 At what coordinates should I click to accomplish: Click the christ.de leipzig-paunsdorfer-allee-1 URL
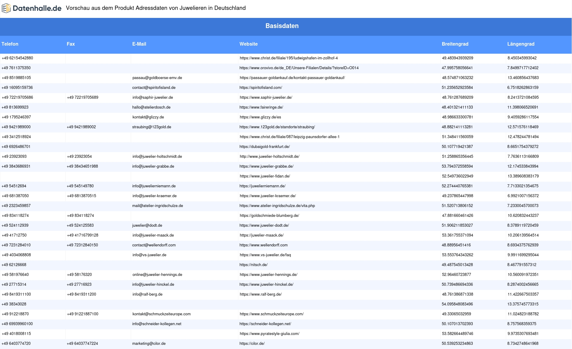click(290, 137)
